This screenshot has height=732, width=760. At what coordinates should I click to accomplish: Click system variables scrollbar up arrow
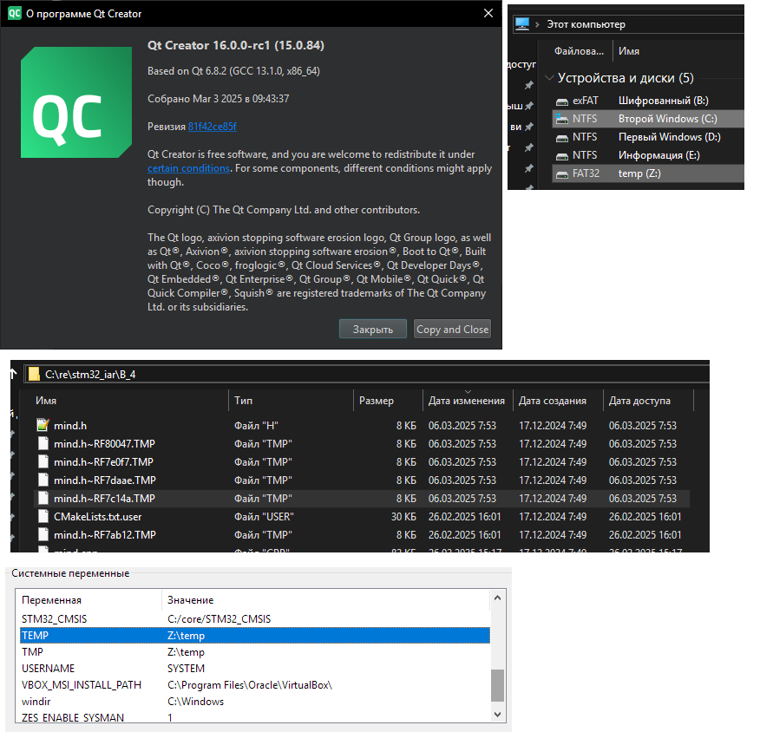(x=497, y=598)
